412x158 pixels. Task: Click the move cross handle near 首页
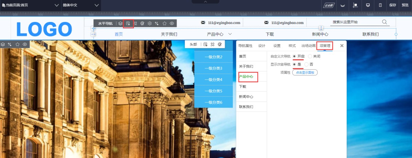click(93, 29)
